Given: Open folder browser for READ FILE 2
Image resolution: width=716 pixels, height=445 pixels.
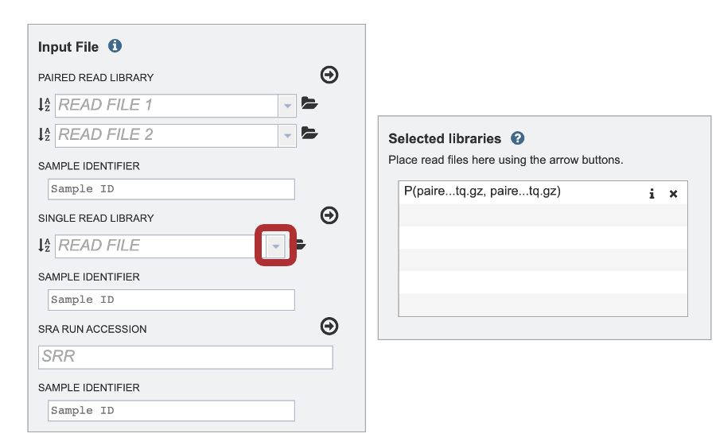Looking at the screenshot, I should click(309, 133).
